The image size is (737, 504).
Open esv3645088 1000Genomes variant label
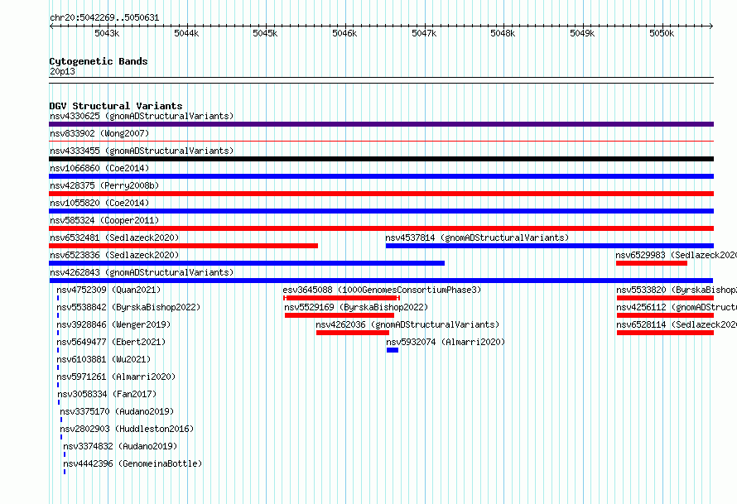click(x=382, y=290)
